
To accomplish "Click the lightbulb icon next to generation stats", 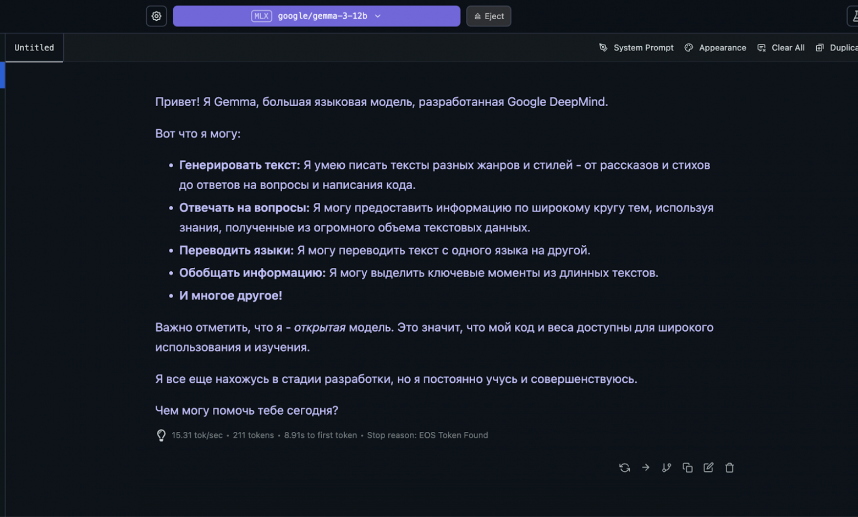I will pos(160,435).
